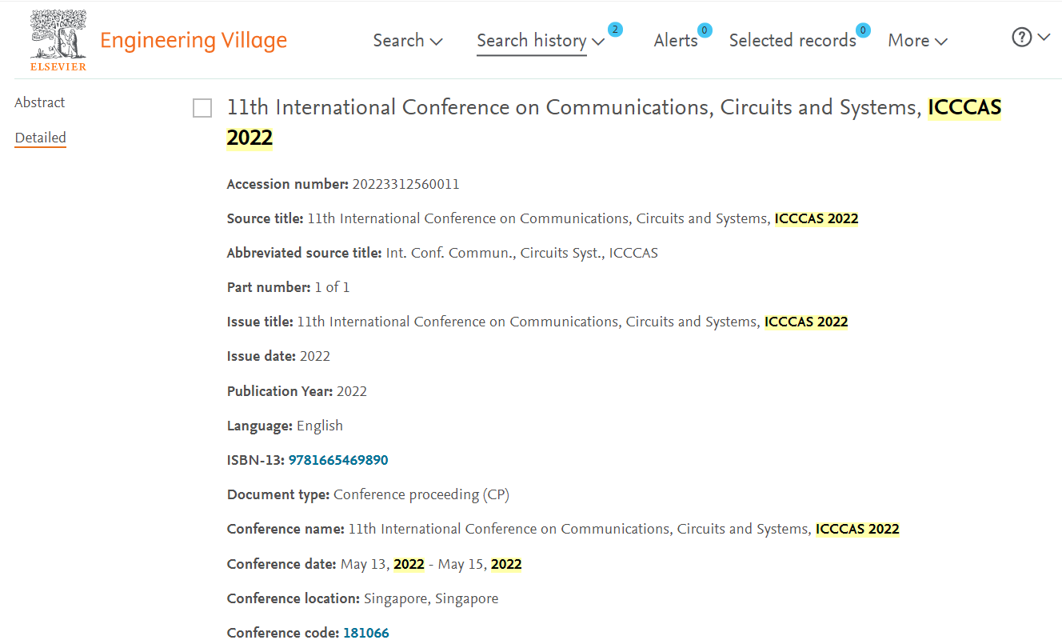Click conference date 'May 13, 2022 - May 15, 2022'
1062x644 pixels.
point(431,564)
